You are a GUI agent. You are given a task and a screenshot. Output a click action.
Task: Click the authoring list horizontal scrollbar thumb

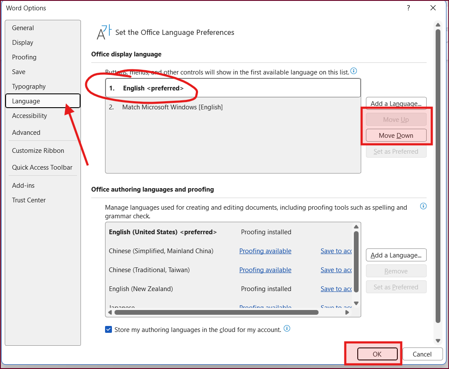click(217, 312)
